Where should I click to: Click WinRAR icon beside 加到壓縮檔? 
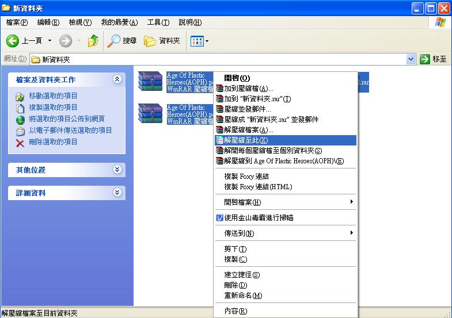pos(219,89)
